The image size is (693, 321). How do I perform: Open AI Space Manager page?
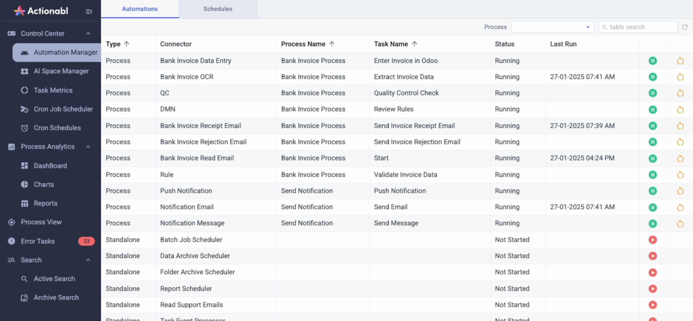(61, 71)
